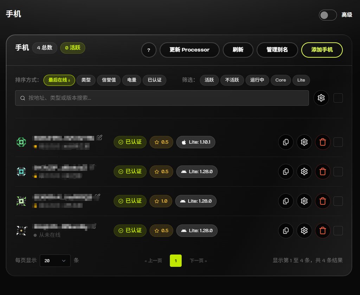Tick the select-all checkbox beside search bar
Image resolution: width=360 pixels, height=295 pixels.
click(338, 98)
